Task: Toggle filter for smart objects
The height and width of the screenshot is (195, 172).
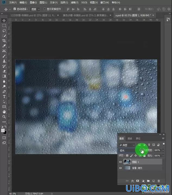Action: [x=158, y=145]
